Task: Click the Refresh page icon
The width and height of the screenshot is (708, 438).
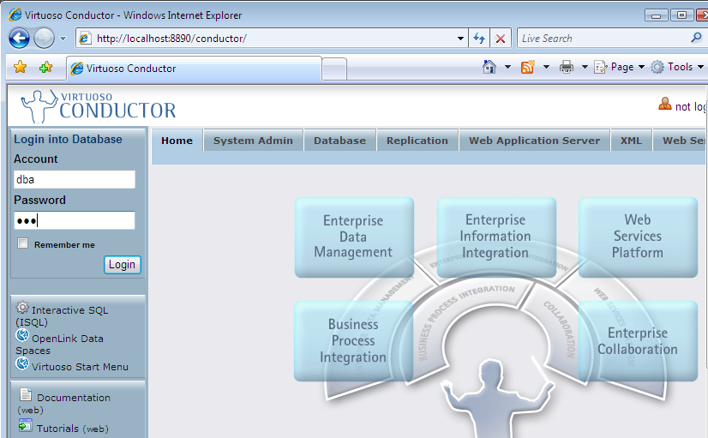Action: pos(479,39)
